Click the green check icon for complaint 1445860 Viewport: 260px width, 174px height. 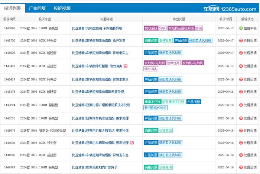[x=241, y=28]
